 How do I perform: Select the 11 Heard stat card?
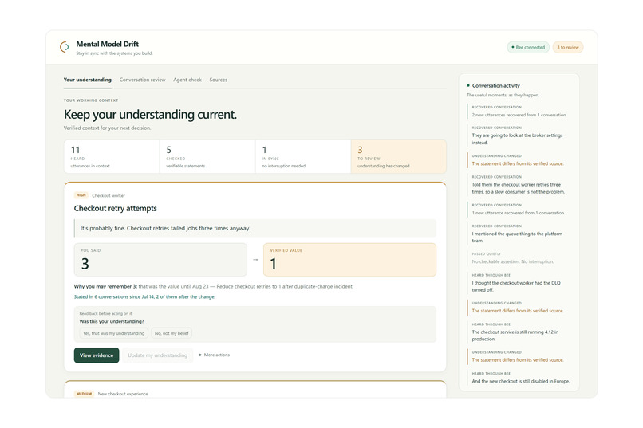(112, 157)
